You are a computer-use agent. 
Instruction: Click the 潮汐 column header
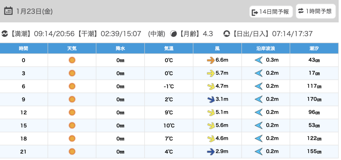[314, 48]
